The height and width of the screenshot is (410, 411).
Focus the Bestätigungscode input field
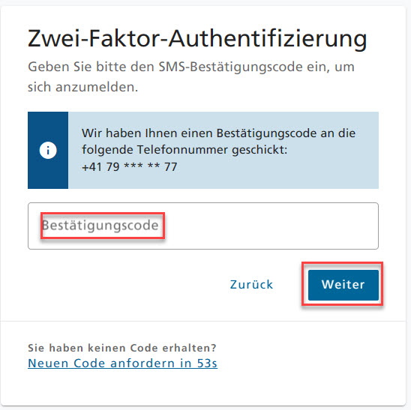click(203, 226)
